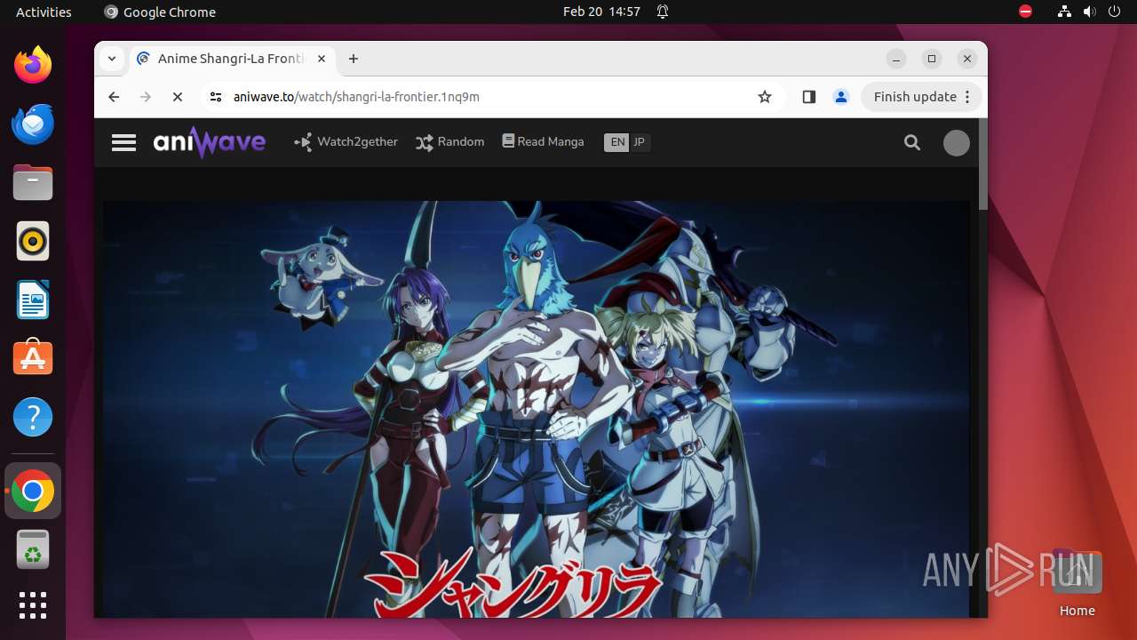Open a new browser tab
This screenshot has width=1137, height=640.
click(x=354, y=59)
